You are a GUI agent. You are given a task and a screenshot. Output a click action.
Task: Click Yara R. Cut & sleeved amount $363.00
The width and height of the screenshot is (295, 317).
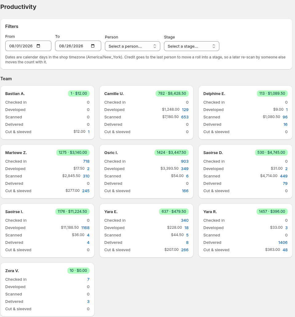click(x=273, y=249)
